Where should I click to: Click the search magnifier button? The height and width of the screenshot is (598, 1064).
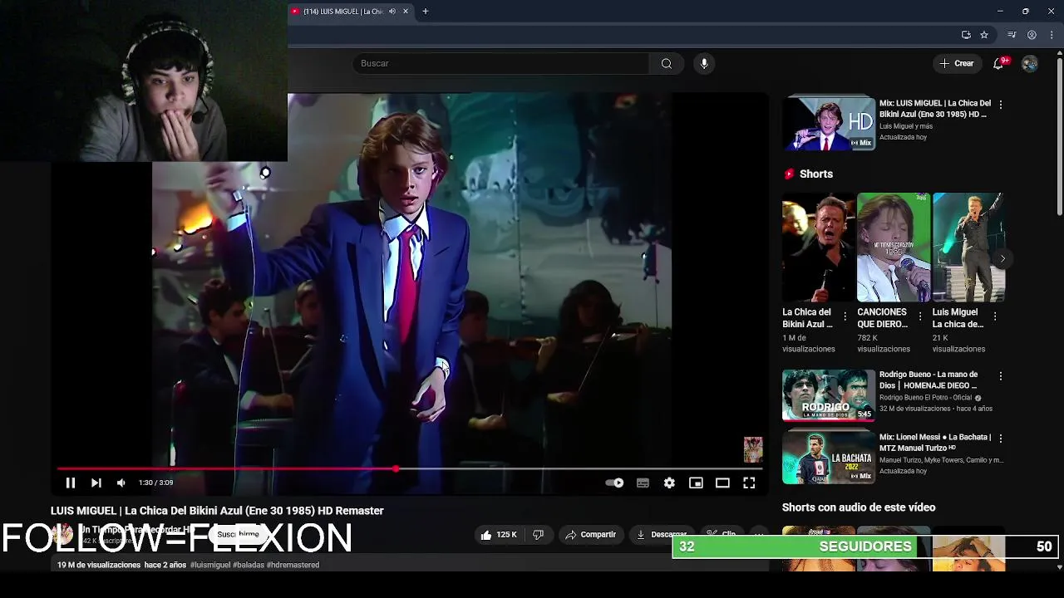(667, 63)
